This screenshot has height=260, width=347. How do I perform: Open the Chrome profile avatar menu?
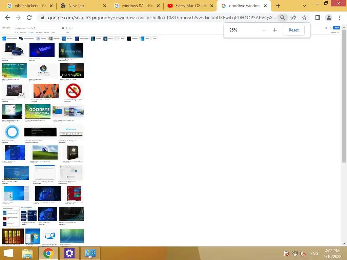coord(329,18)
